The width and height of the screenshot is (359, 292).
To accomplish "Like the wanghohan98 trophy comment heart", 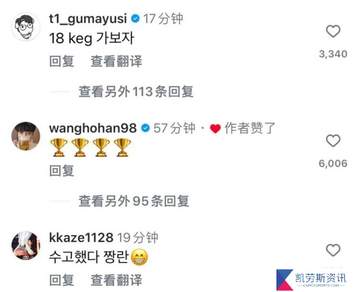I will [x=333, y=141].
